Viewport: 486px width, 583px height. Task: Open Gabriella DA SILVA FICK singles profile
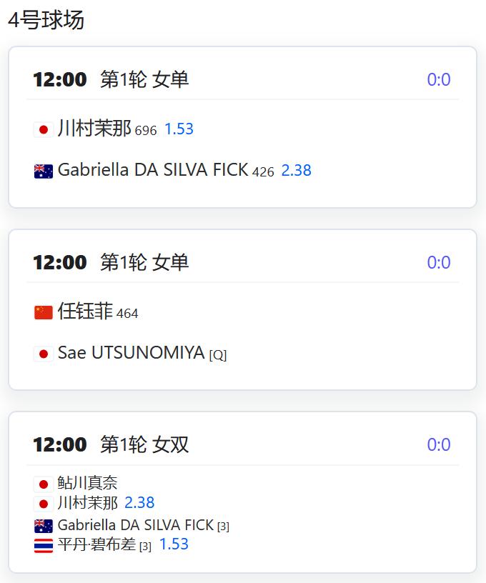[x=153, y=170]
